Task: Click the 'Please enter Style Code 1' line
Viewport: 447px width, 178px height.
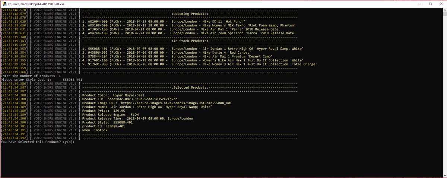Action: point(42,80)
